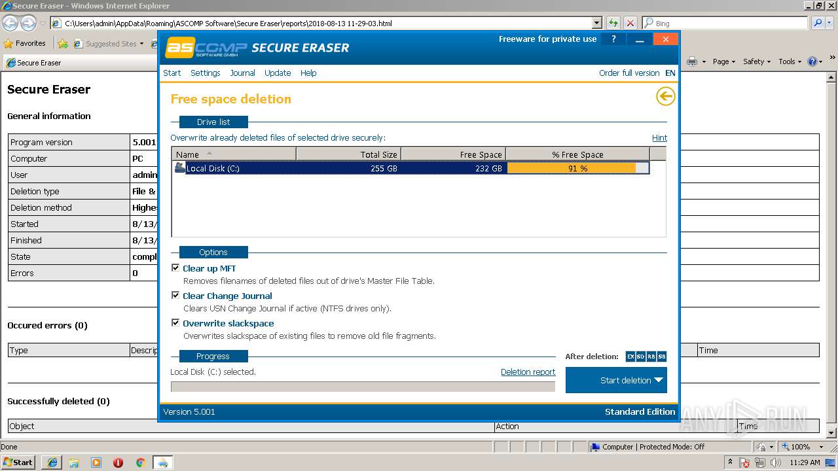The image size is (838, 471).
Task: Click the IE stop loading icon
Action: pyautogui.click(x=630, y=23)
